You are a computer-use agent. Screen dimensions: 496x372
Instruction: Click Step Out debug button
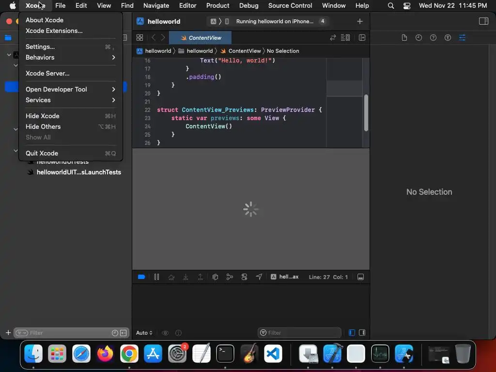[x=200, y=277]
